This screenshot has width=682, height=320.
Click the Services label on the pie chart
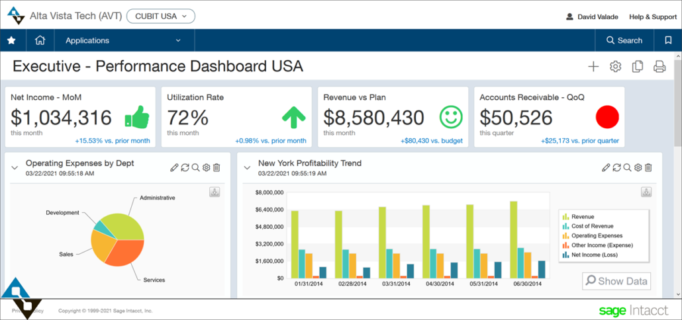click(154, 280)
